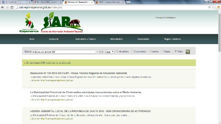The width and height of the screenshot is (221, 124).
Task: Open the Normatividad menu item
Action: coord(116,39)
